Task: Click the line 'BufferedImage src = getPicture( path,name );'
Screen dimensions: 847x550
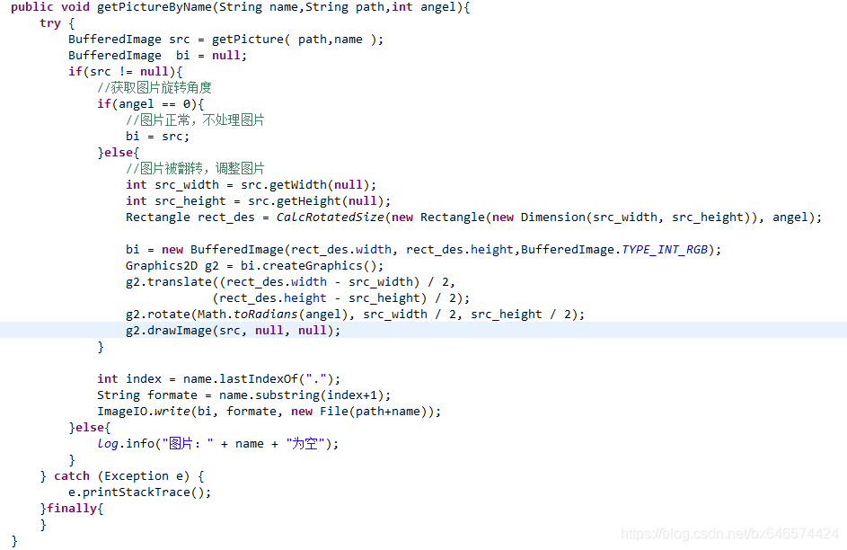Action: [225, 40]
